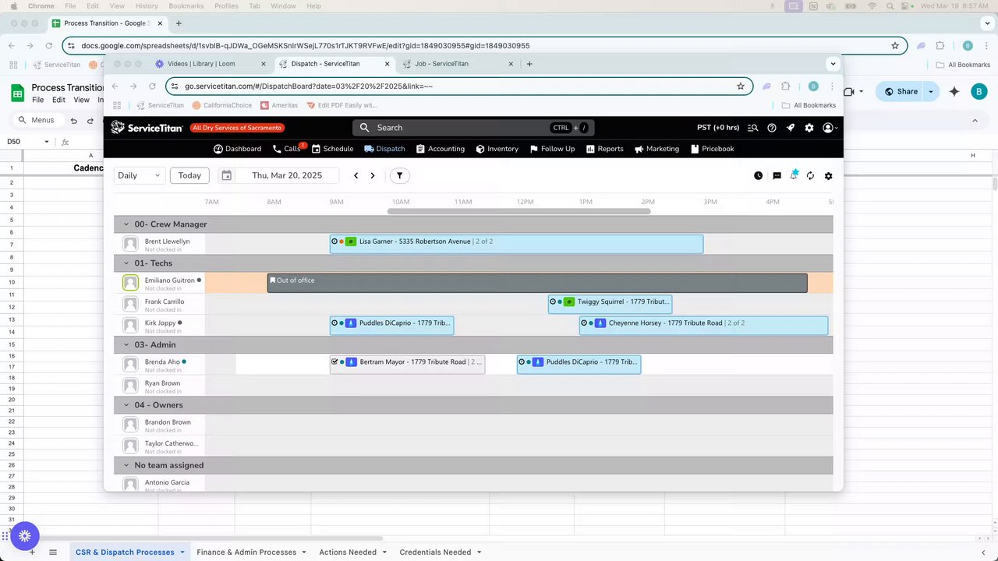Collapse the 01- Techs group
998x561 pixels.
click(126, 263)
